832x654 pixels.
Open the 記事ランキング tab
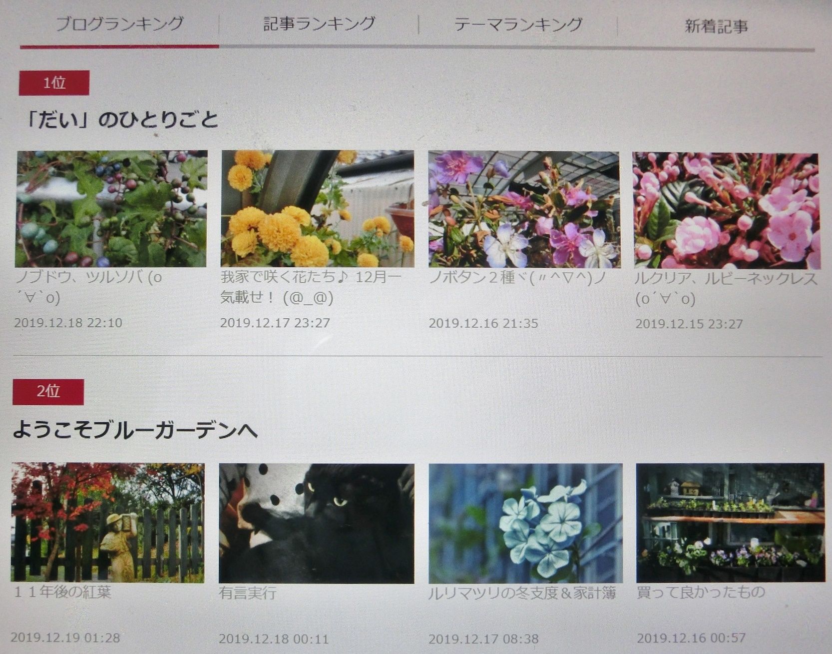(x=319, y=24)
